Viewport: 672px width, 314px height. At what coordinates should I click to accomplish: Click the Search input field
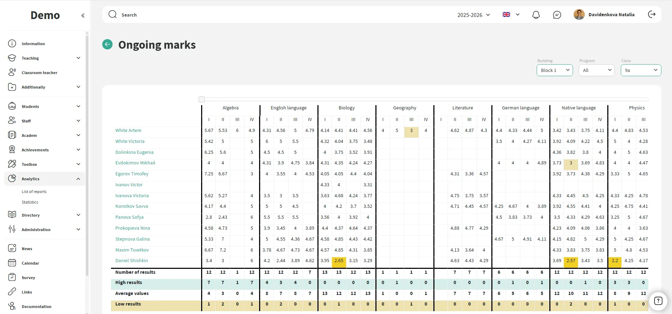(247, 15)
